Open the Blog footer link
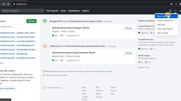Image resolution: width=181 pixels, height=101 pixels. coord(84,87)
